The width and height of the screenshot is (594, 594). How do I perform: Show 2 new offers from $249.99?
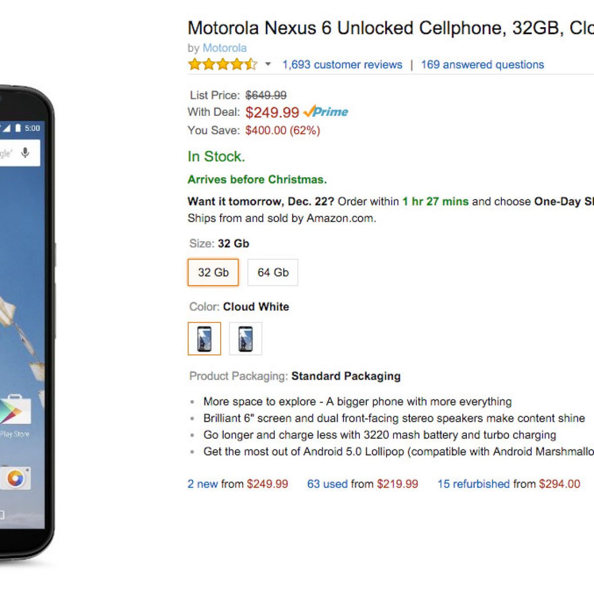click(x=238, y=484)
